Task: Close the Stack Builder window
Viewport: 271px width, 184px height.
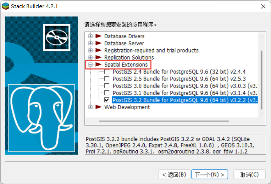Action: point(263,6)
